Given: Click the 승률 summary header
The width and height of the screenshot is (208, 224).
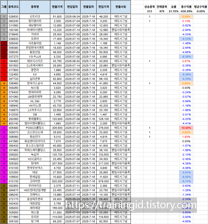Looking at the screenshot, I should tap(174, 7).
